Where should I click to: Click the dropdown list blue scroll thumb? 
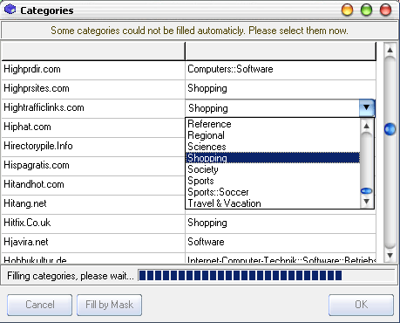[x=367, y=191]
